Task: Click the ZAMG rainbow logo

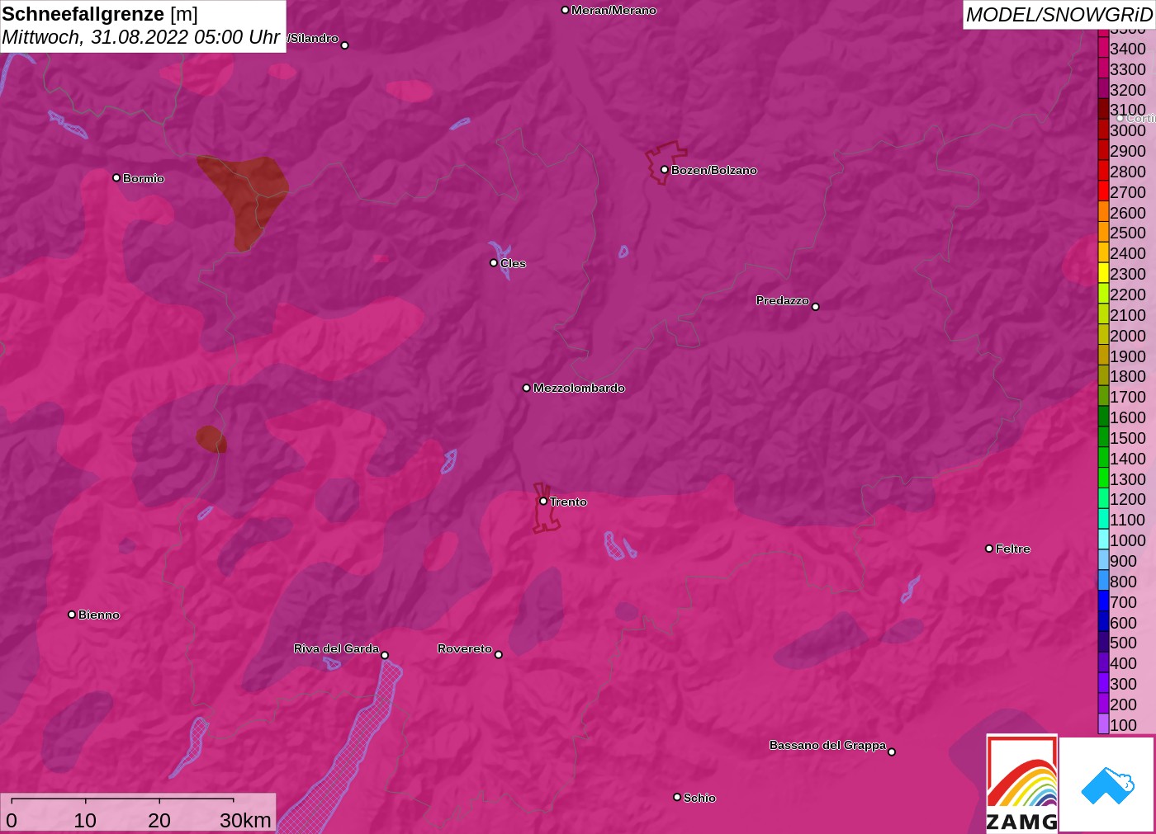Action: [1021, 783]
